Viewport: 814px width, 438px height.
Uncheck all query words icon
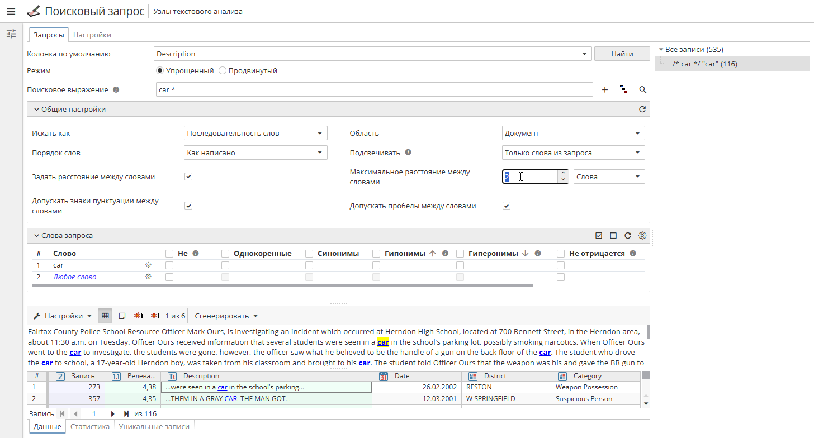tap(613, 236)
